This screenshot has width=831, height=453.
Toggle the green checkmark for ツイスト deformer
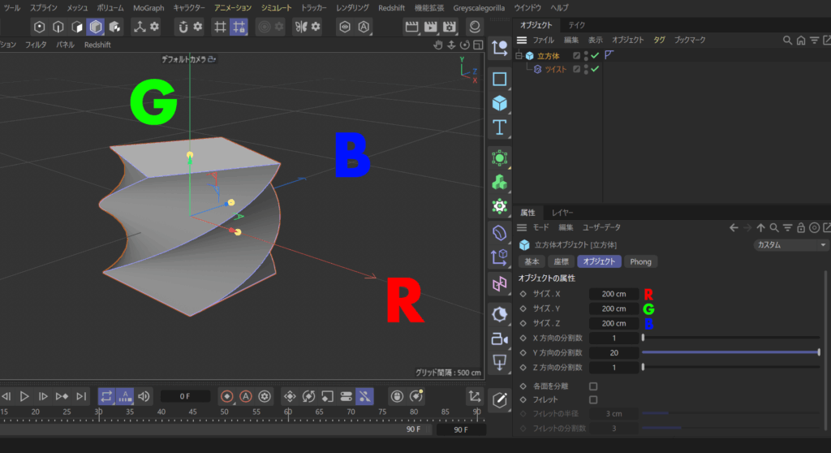595,69
